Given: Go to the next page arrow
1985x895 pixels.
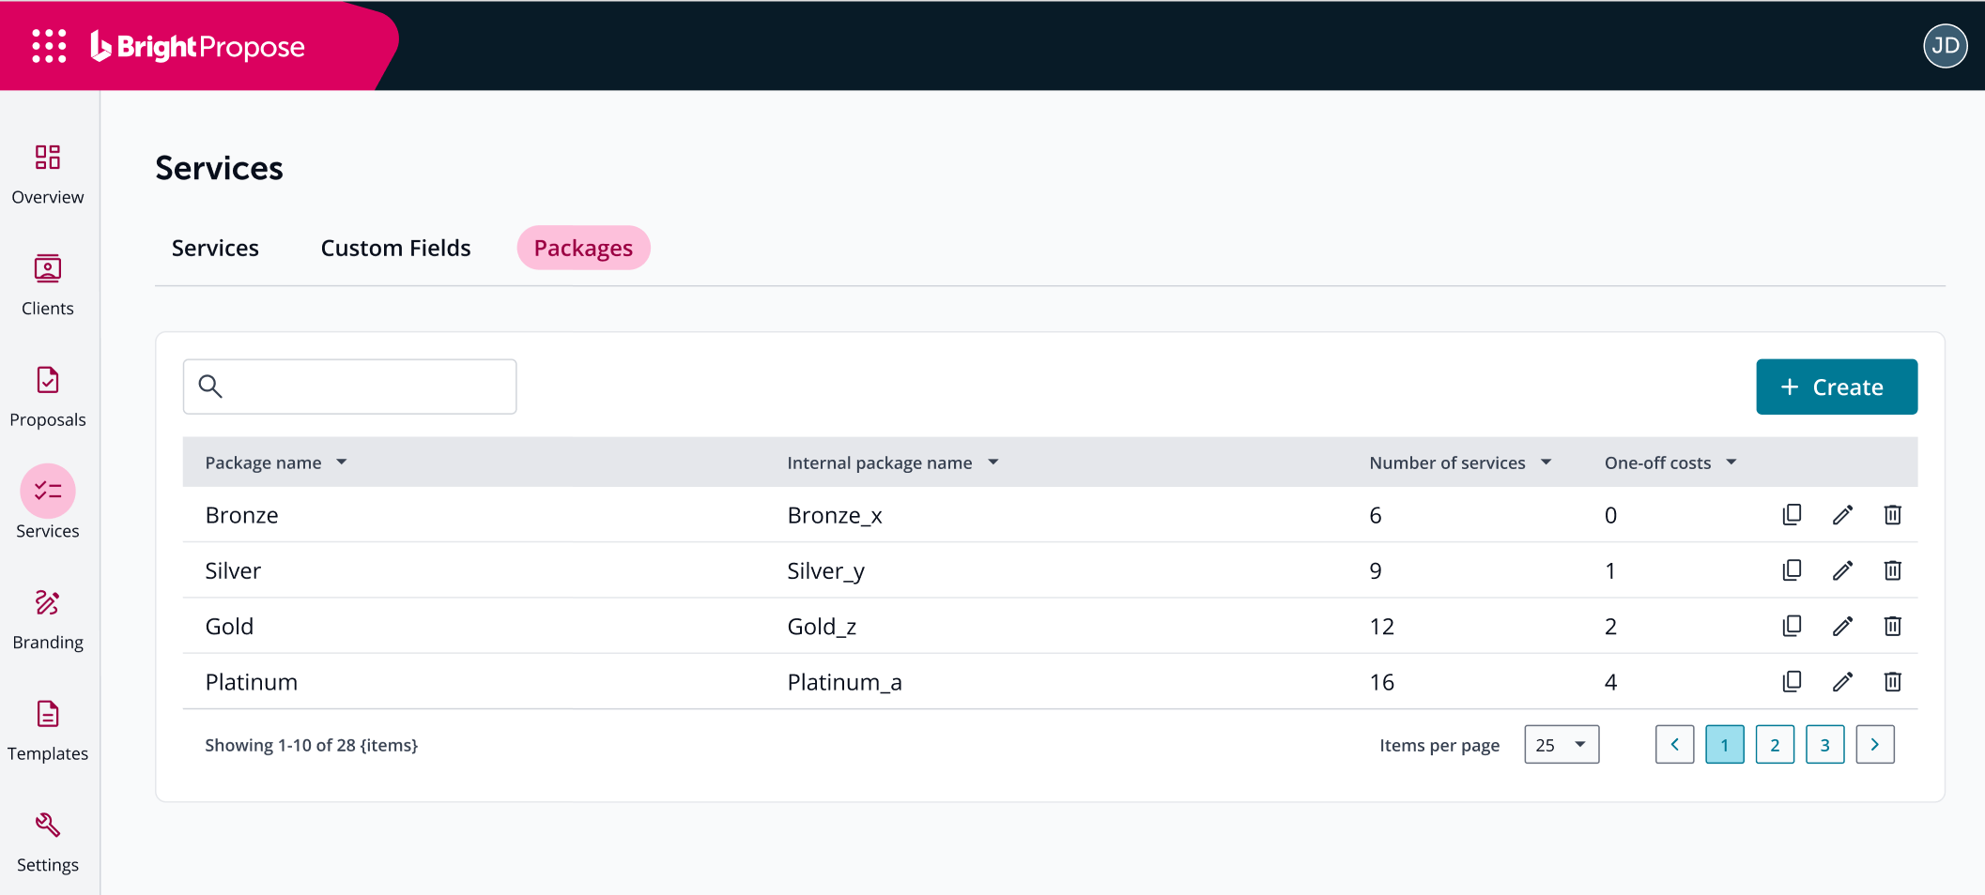Looking at the screenshot, I should click(x=1875, y=745).
